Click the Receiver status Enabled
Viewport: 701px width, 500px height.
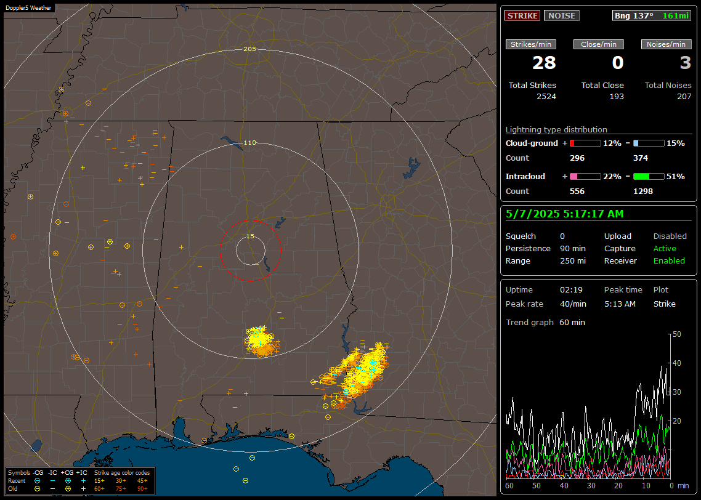669,261
